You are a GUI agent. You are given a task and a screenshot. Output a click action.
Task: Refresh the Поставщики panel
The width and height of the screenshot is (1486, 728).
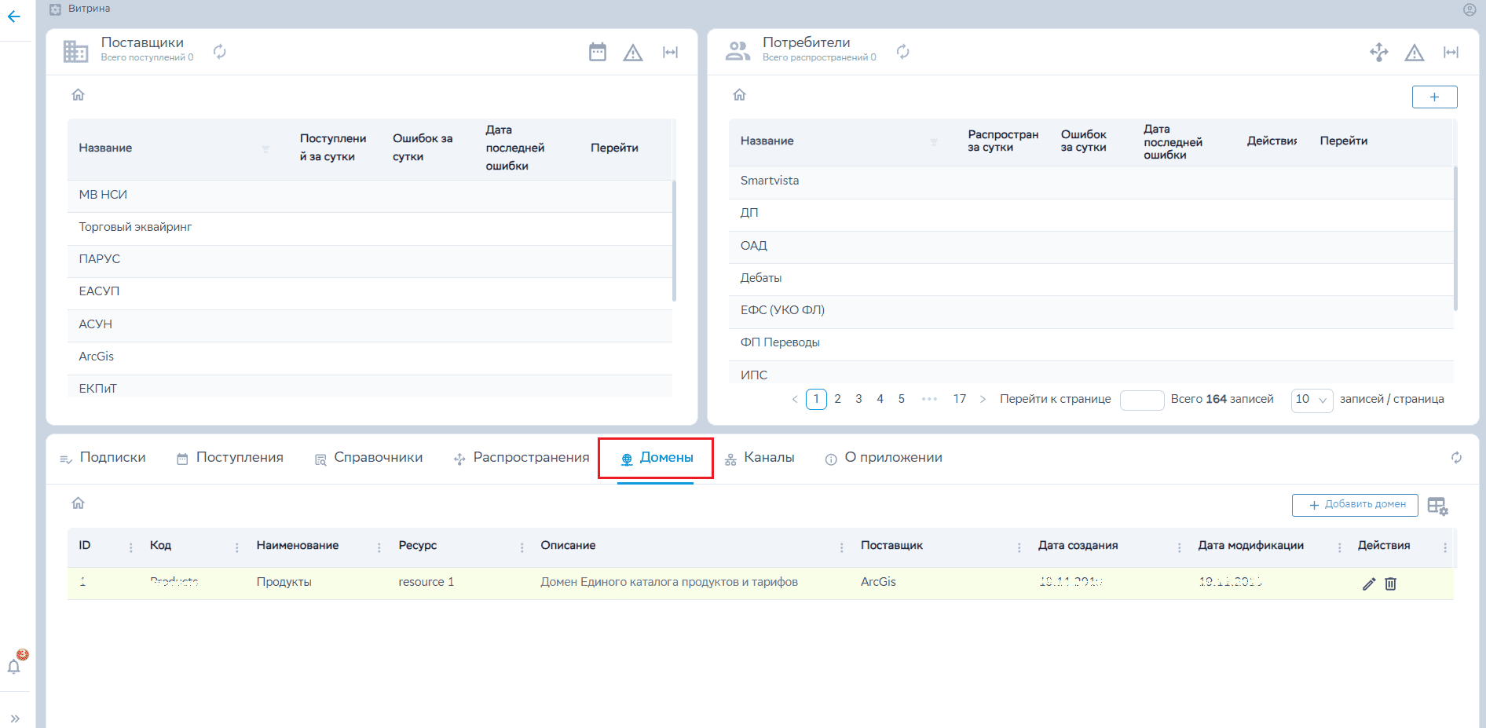[x=220, y=52]
